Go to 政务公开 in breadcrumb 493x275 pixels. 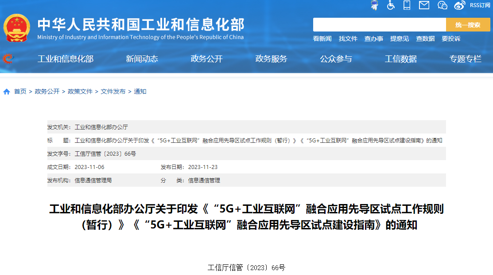[47, 92]
